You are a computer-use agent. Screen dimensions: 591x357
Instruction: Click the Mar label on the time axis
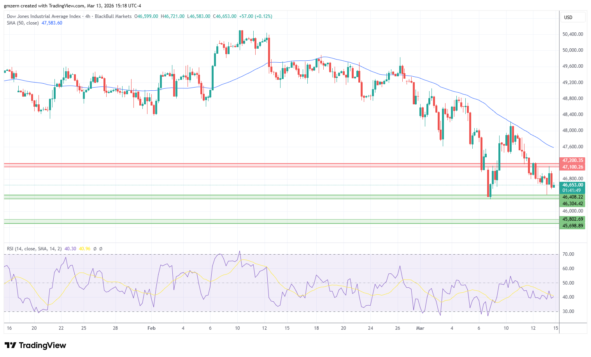pyautogui.click(x=420, y=328)
